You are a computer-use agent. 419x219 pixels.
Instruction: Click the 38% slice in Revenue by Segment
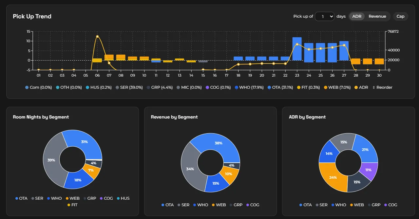(218, 143)
